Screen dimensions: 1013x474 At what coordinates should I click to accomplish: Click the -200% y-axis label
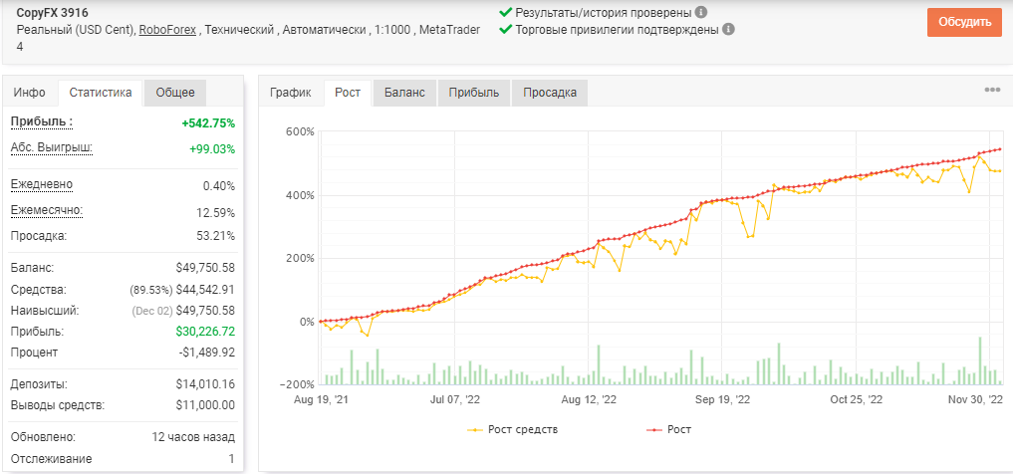click(297, 384)
